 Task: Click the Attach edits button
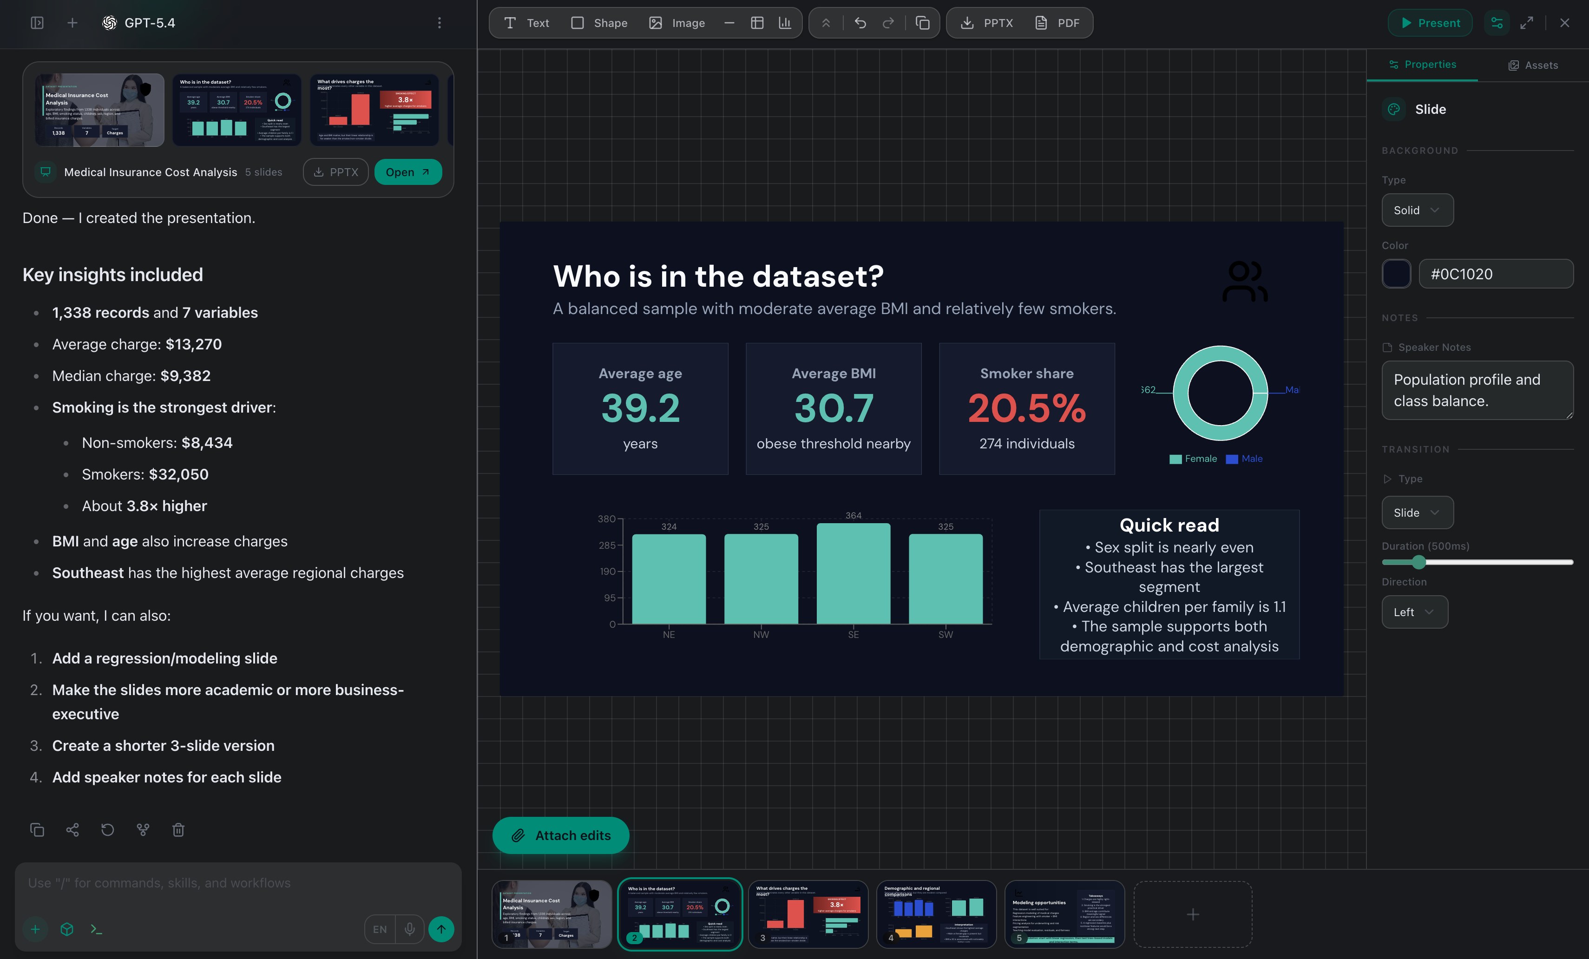point(560,835)
